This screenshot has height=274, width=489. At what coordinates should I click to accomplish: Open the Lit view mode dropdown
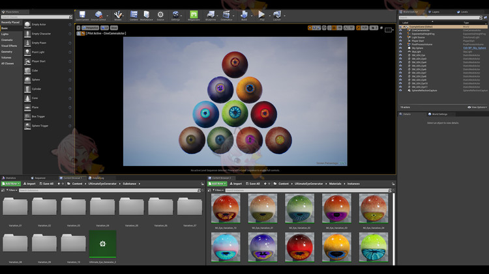[x=104, y=28]
